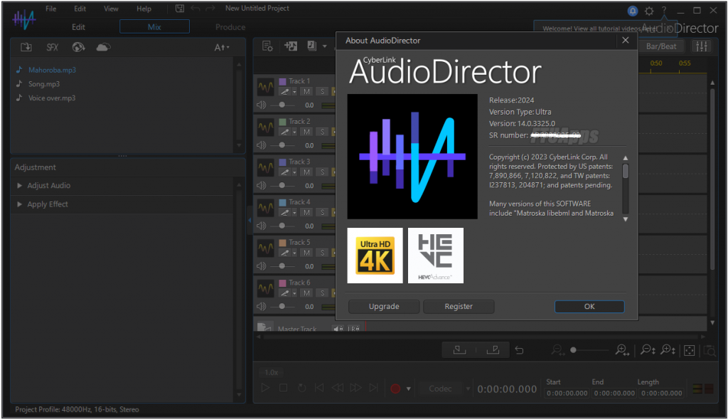This screenshot has width=728, height=420.
Task: Switch to the Edit room tab
Action: tap(78, 27)
